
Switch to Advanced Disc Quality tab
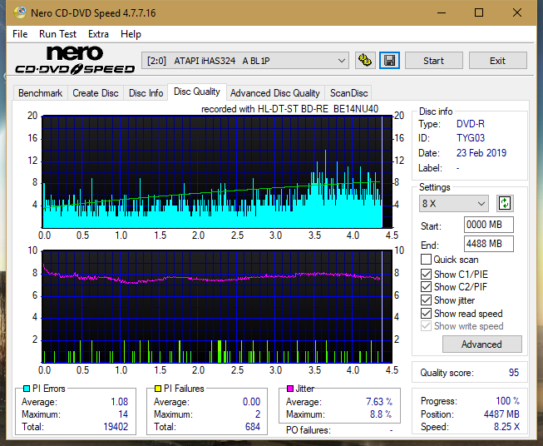275,93
